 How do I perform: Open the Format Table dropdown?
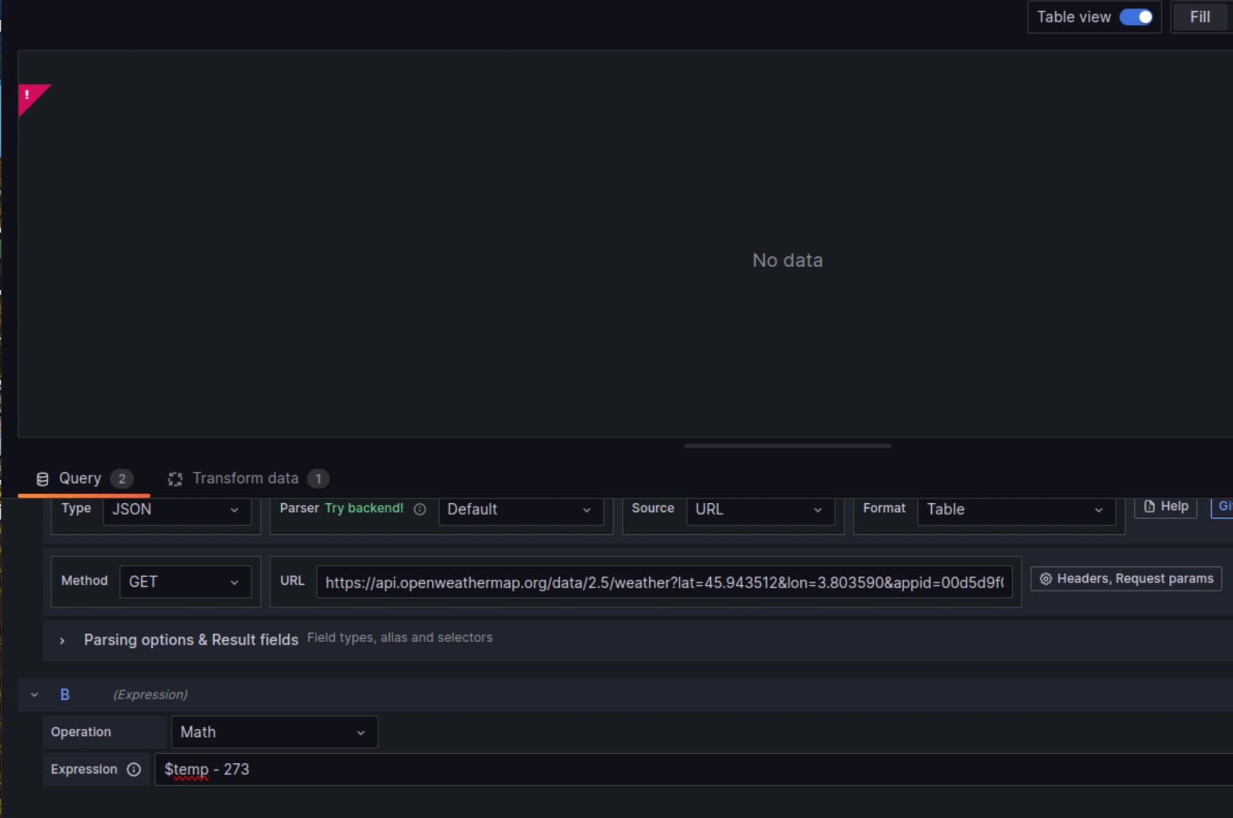pyautogui.click(x=1015, y=510)
